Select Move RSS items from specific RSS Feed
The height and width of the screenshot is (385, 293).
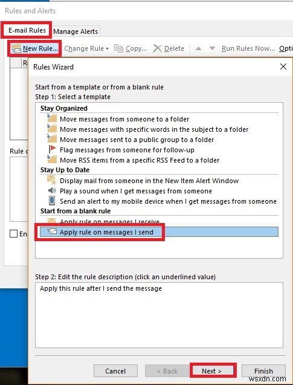(159, 160)
